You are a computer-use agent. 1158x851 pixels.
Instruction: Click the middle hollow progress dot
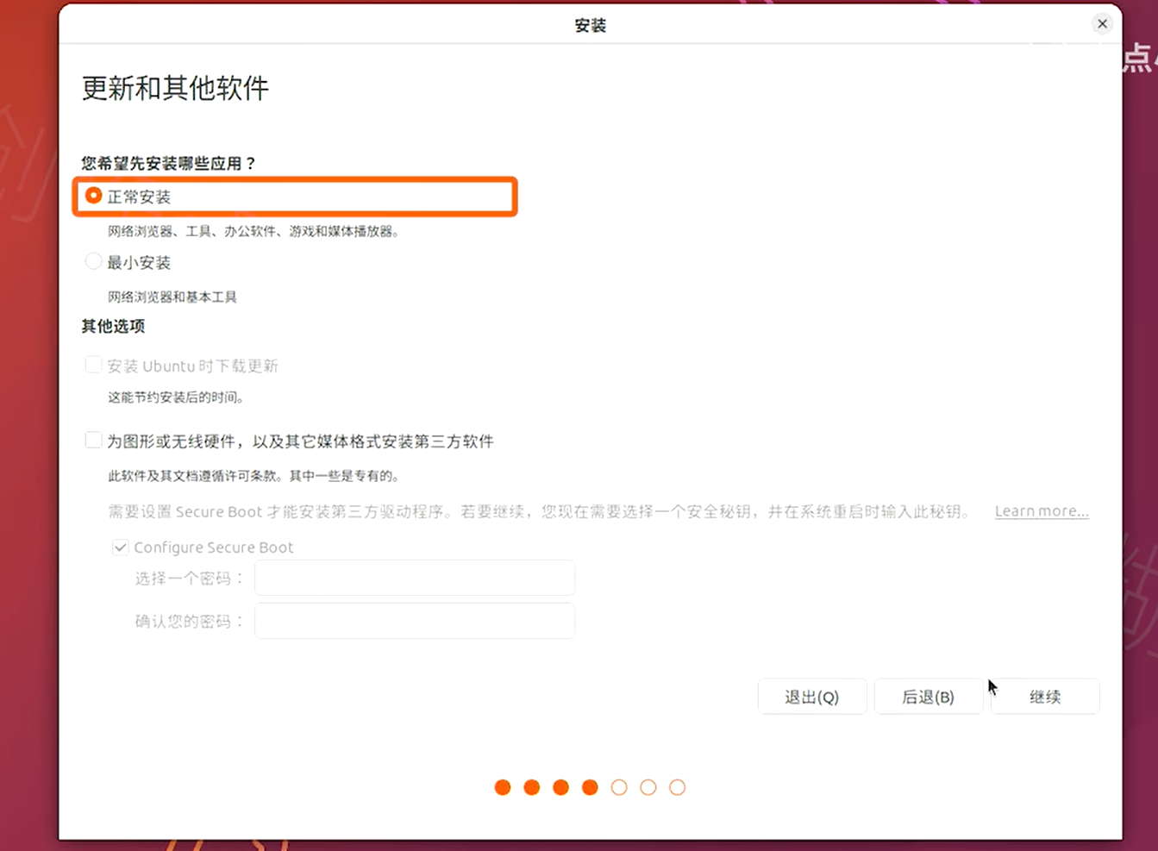tap(648, 787)
